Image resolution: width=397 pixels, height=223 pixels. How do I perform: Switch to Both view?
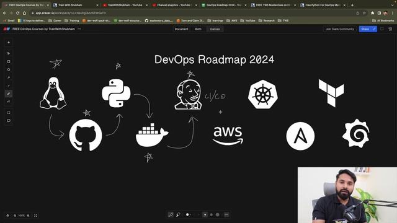point(198,29)
